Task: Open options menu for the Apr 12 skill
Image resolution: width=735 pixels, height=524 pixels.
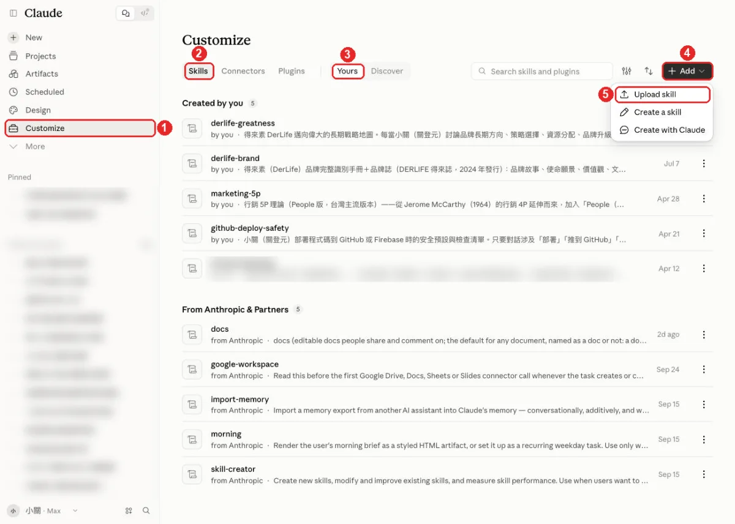Action: point(704,268)
